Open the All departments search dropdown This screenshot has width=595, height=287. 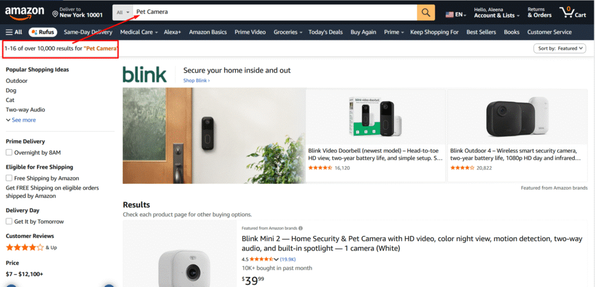(123, 13)
